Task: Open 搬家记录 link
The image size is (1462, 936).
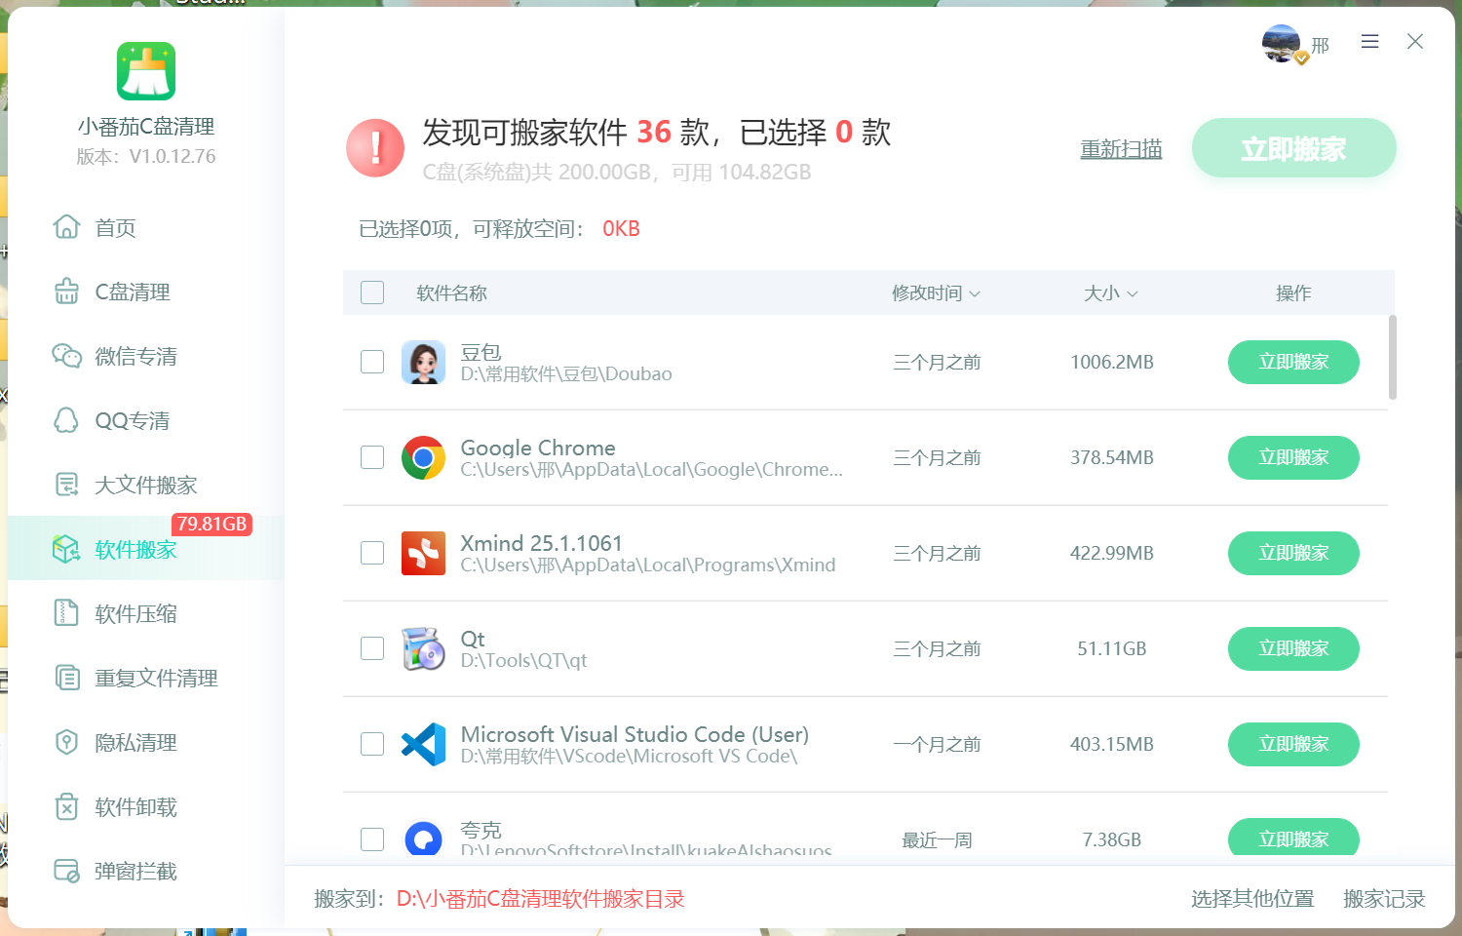Action: click(x=1384, y=899)
